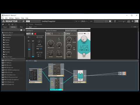This screenshot has width=140, height=105.
Task: Open the File menu
Action: tap(3, 18)
